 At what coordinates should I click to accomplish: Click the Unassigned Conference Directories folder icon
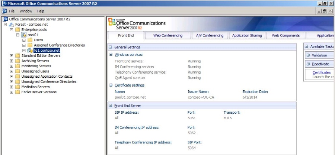(17, 82)
